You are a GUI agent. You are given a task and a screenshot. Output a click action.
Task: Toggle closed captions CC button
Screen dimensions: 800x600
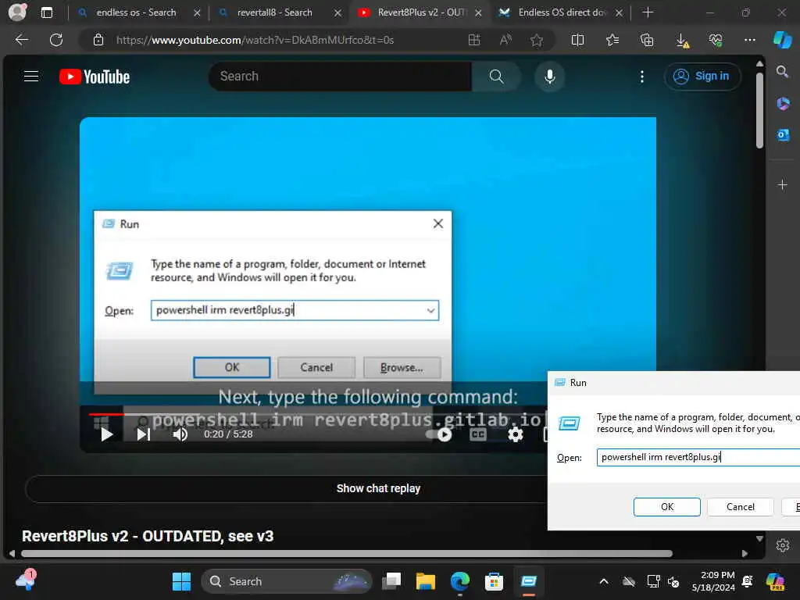click(x=478, y=434)
